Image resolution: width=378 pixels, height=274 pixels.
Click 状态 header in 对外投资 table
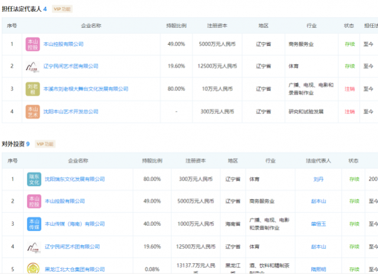click(353, 161)
